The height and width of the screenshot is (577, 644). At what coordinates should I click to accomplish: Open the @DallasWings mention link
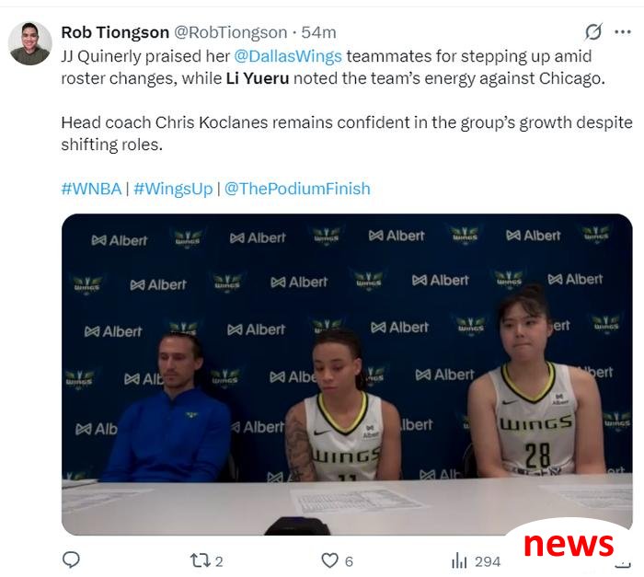pos(287,56)
